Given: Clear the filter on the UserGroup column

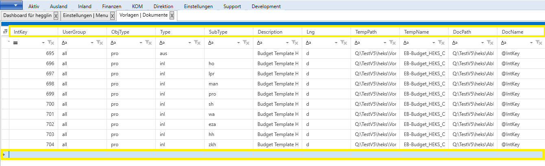Looking at the screenshot, I should coord(99,43).
